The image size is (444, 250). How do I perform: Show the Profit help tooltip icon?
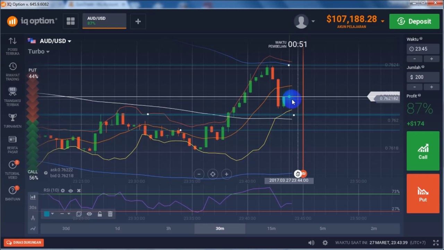pos(419,95)
